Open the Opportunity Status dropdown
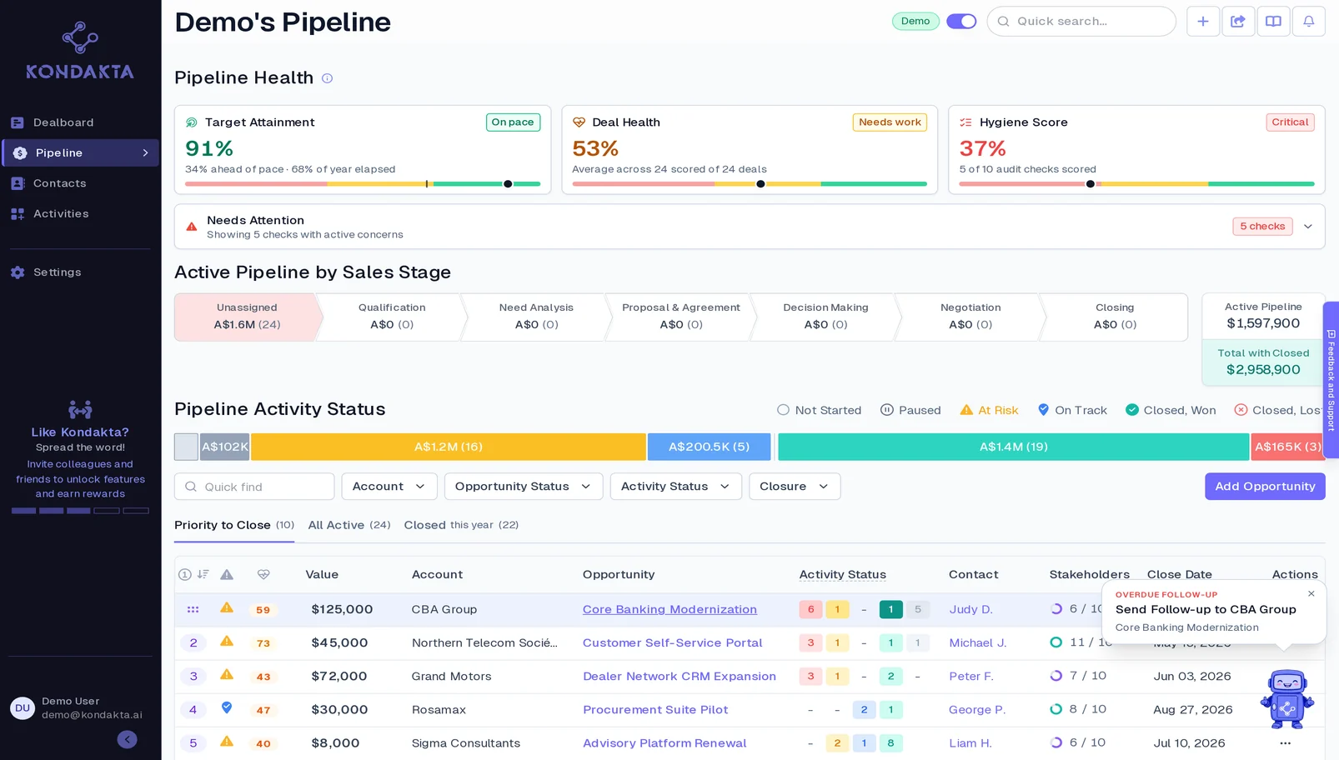 [x=523, y=487]
